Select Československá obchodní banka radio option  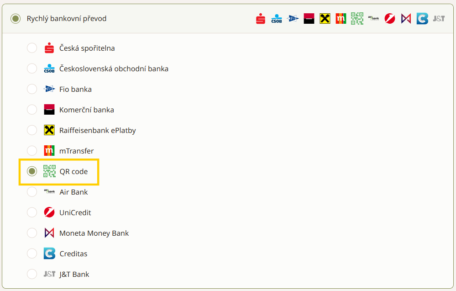pyautogui.click(x=32, y=69)
